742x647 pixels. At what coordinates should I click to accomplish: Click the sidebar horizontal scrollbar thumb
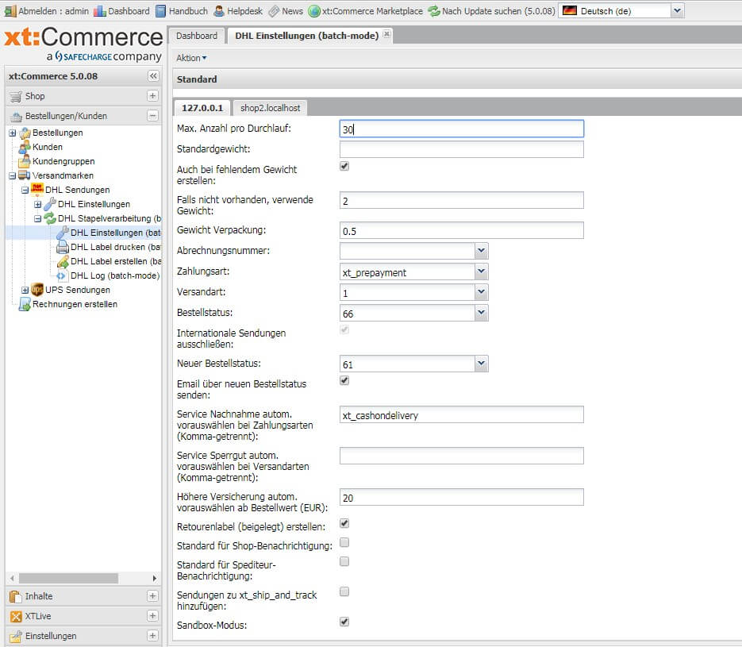[68, 578]
